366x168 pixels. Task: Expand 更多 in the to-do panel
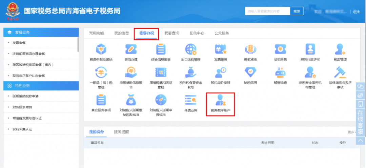[x=351, y=132]
